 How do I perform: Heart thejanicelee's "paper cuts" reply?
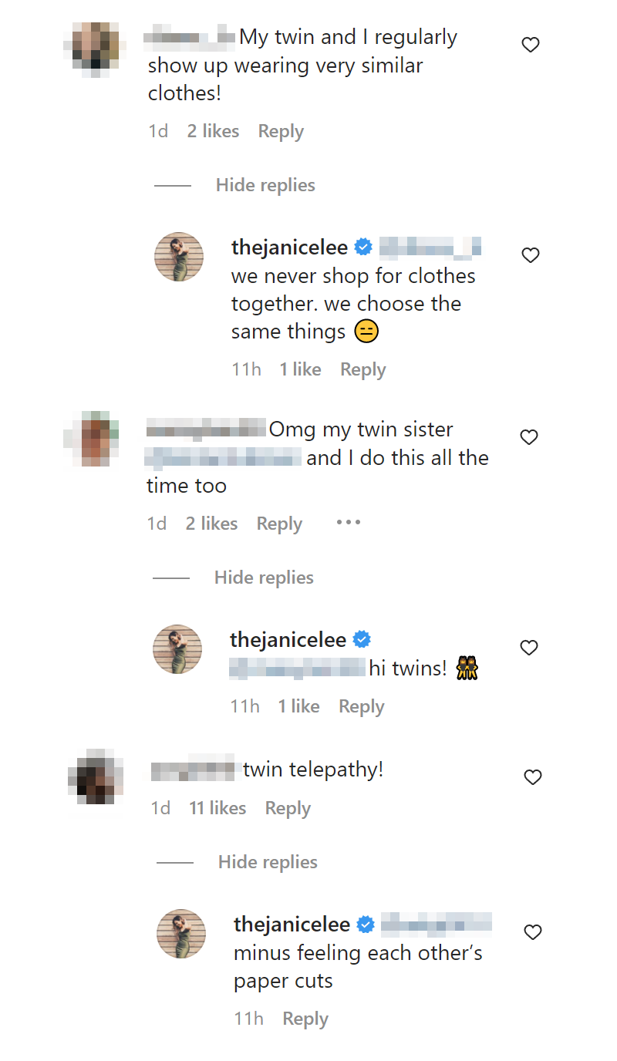click(533, 933)
